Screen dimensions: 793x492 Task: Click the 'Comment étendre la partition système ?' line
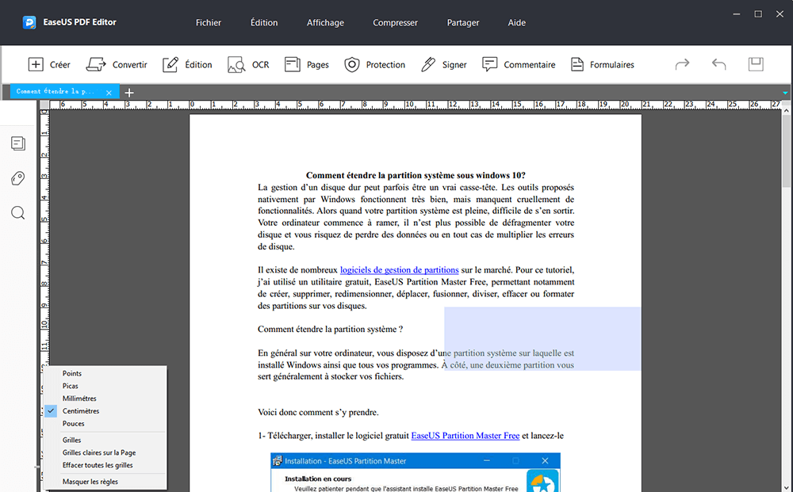[x=330, y=330]
